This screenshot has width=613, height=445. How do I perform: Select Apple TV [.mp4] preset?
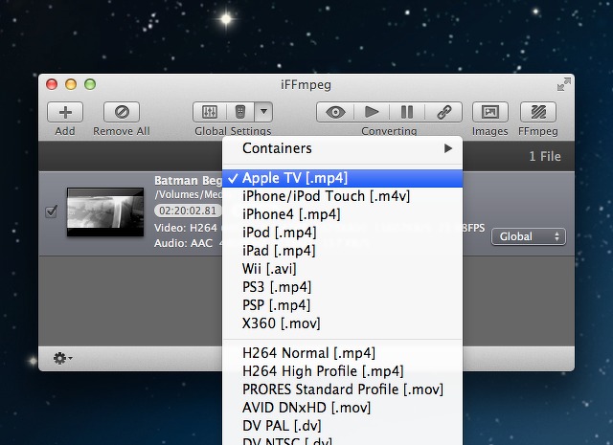[342, 178]
